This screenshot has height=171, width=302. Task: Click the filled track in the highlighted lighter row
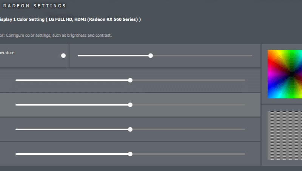tap(72, 105)
